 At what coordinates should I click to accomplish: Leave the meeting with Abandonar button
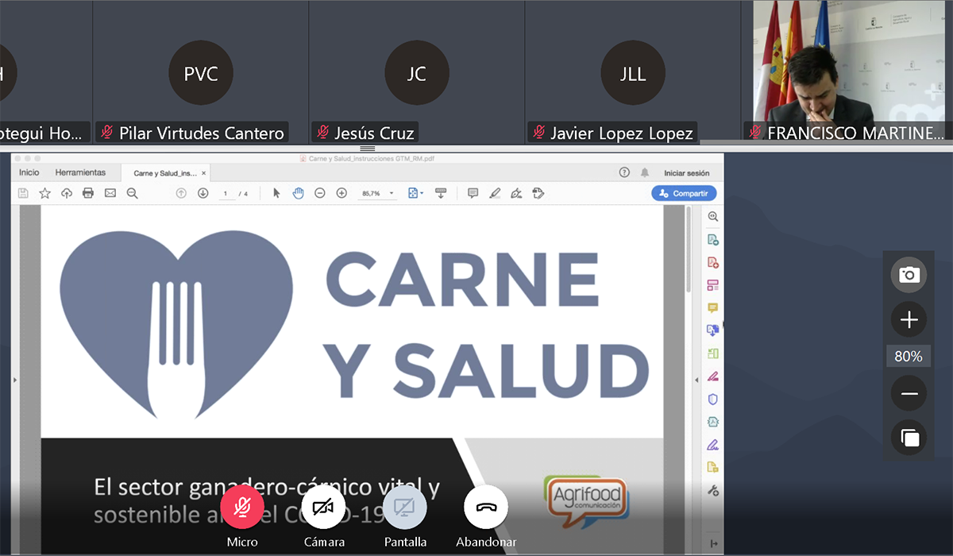coord(486,507)
